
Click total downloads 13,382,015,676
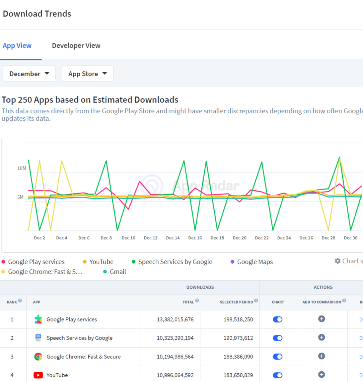pyautogui.click(x=175, y=319)
